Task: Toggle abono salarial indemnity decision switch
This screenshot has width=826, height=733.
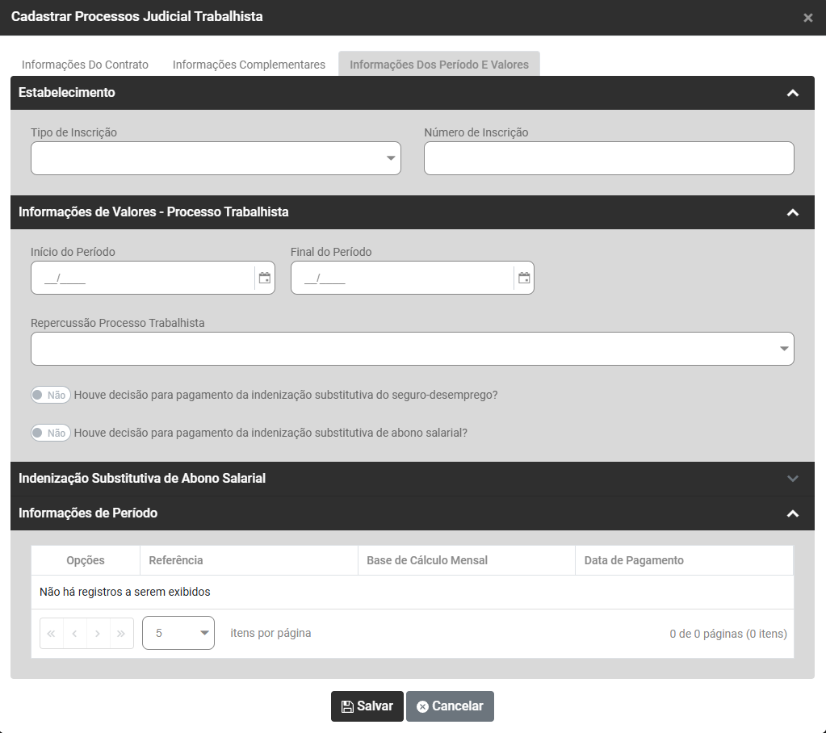Action: point(50,433)
